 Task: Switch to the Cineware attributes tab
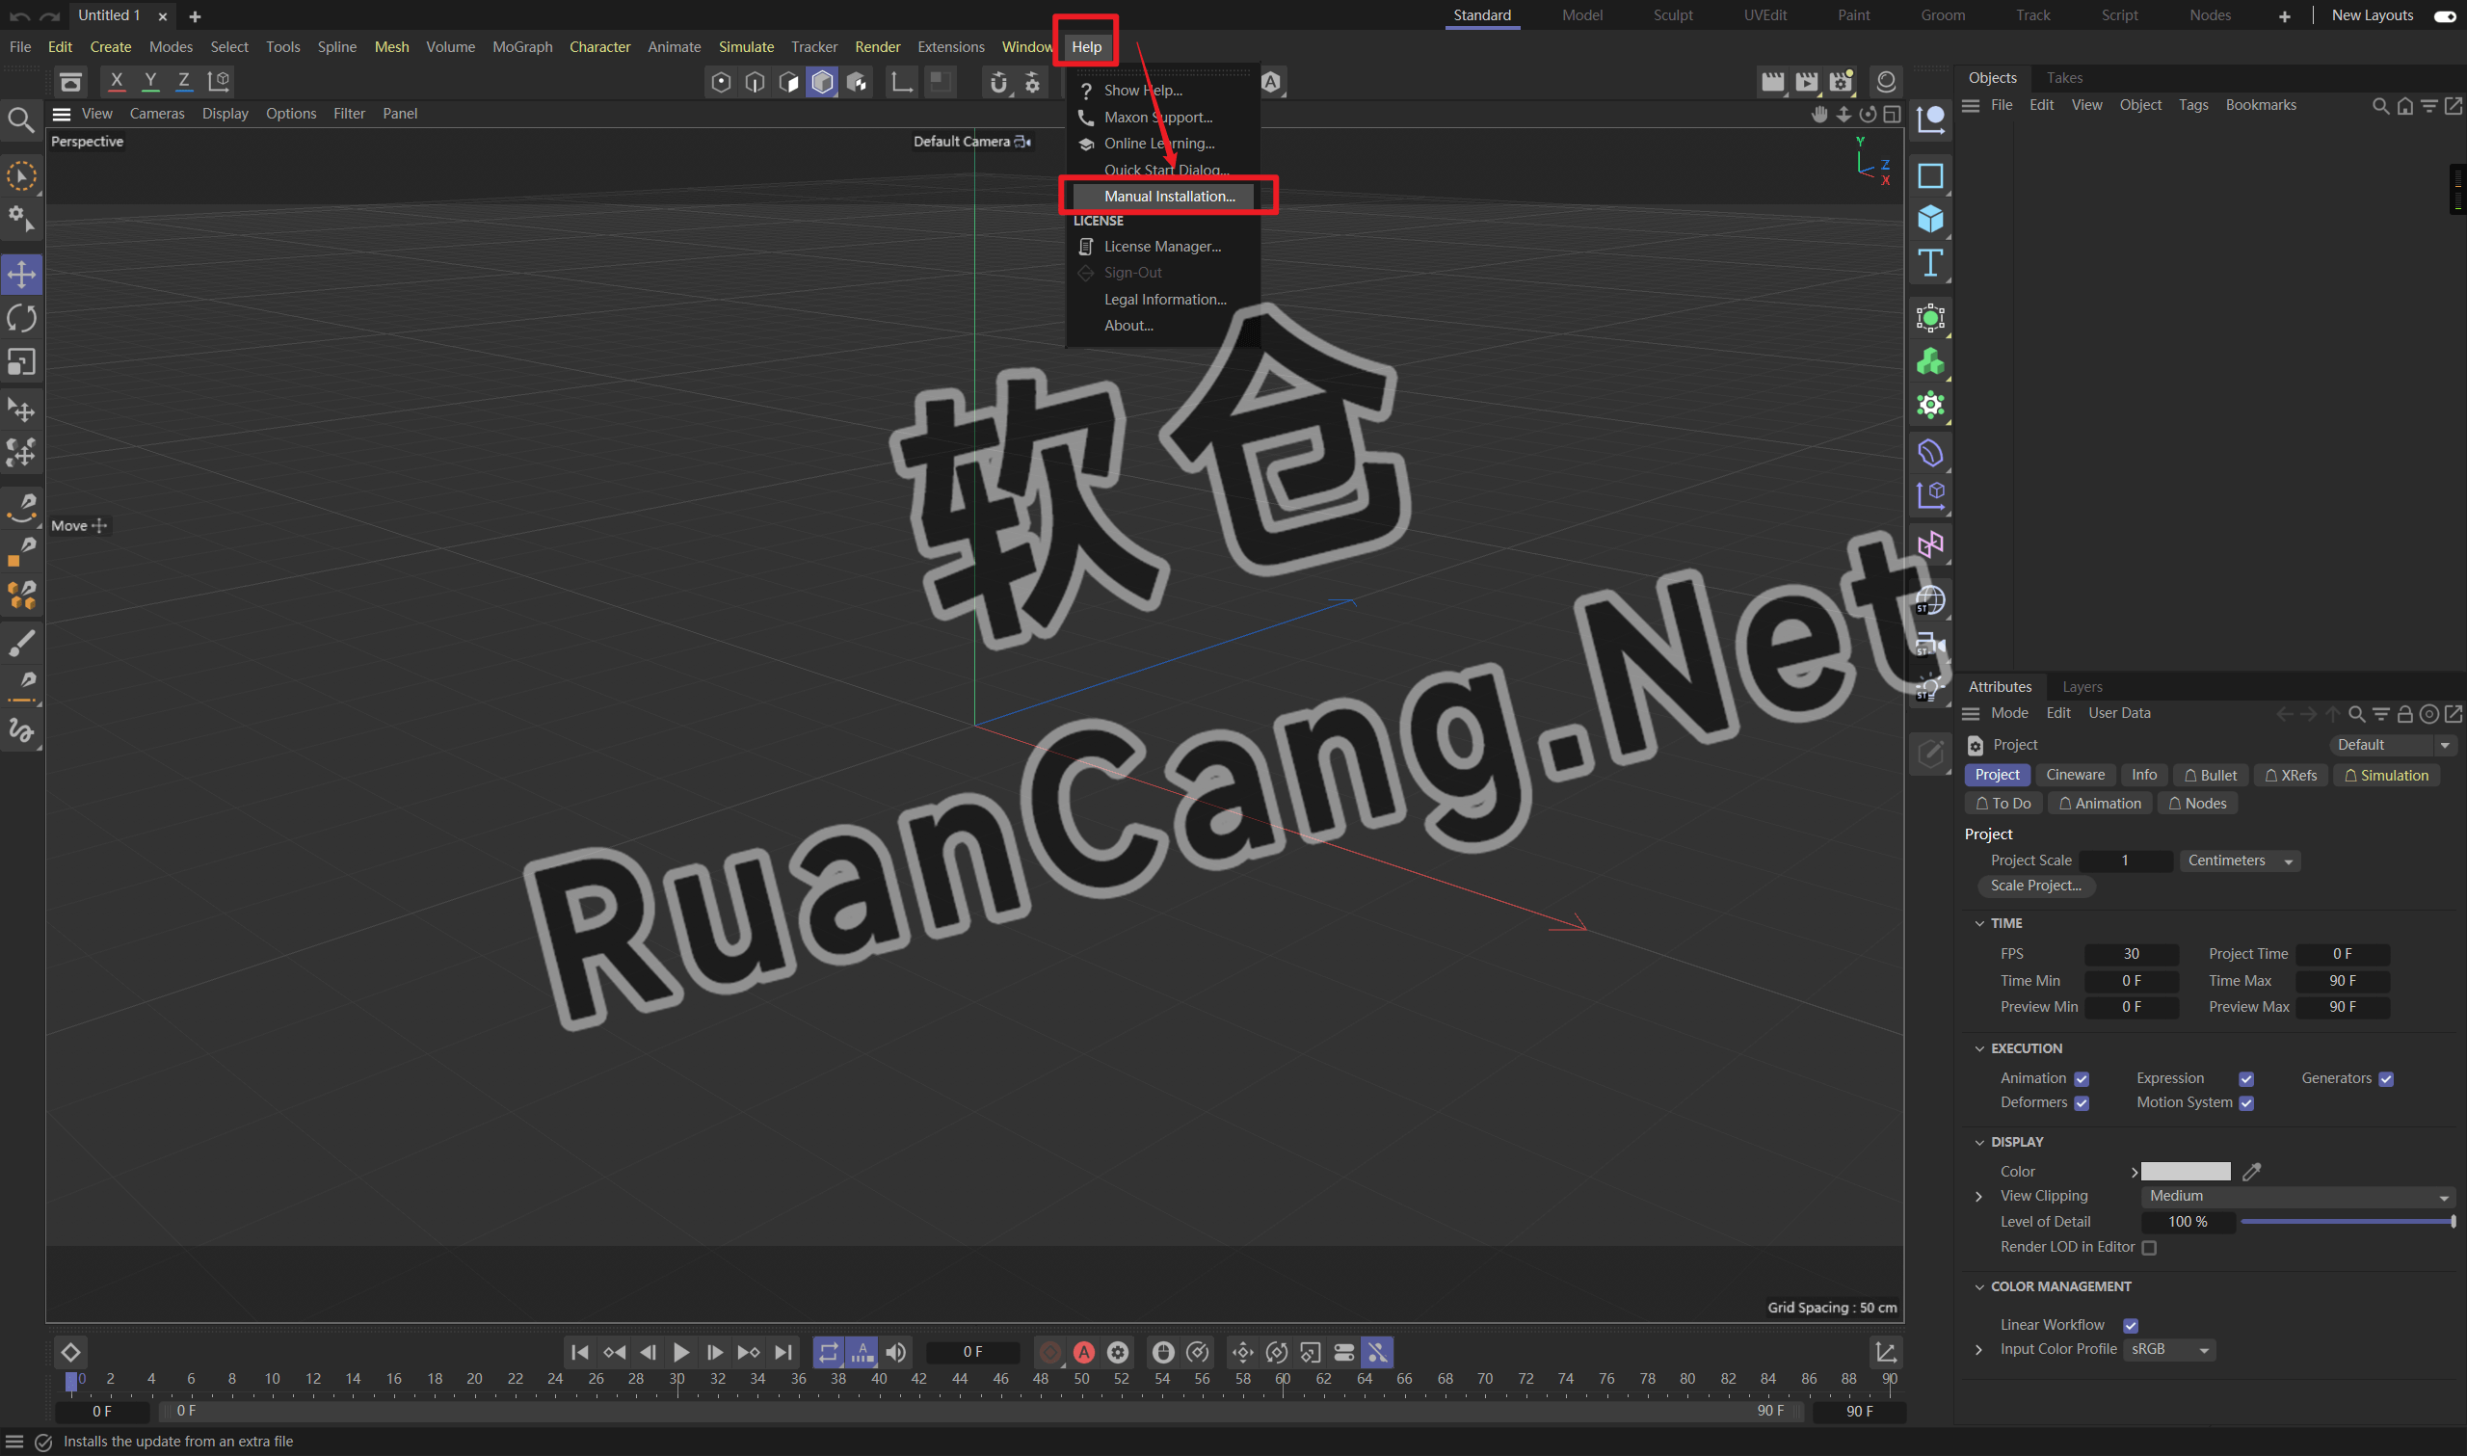click(x=2075, y=775)
